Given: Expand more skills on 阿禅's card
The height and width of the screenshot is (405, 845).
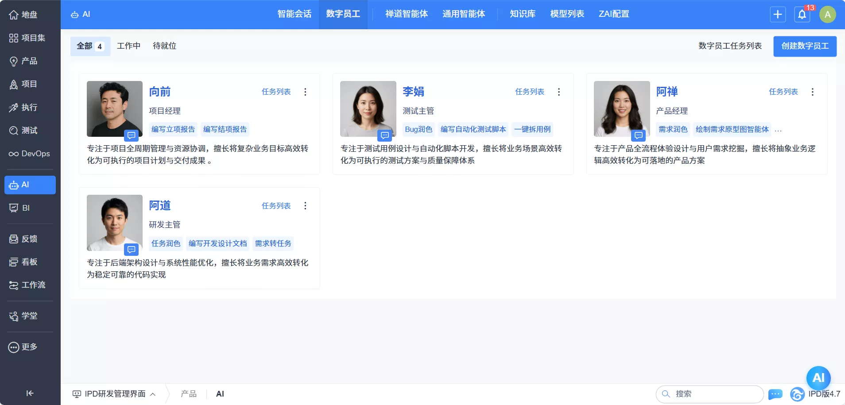Looking at the screenshot, I should 779,130.
